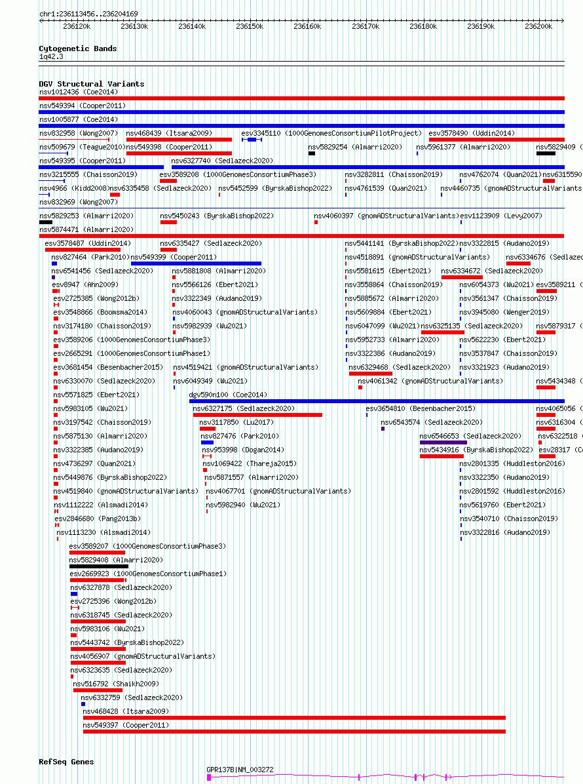Click esv3345110 1000GenomesConsortiumPilotProject label
Image resolution: width=583 pixels, height=784 pixels.
[x=331, y=134]
